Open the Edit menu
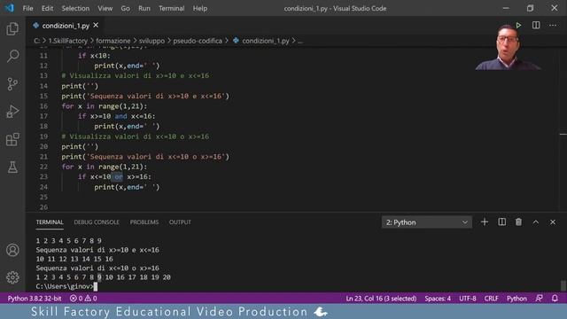 click(47, 8)
